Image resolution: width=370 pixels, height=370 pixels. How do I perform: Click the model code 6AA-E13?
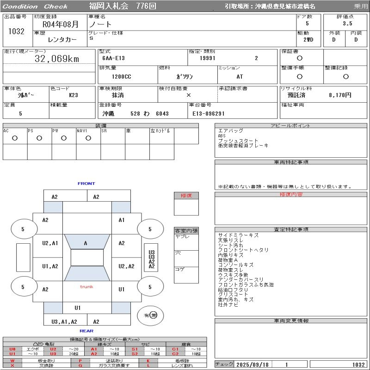[x=113, y=58]
